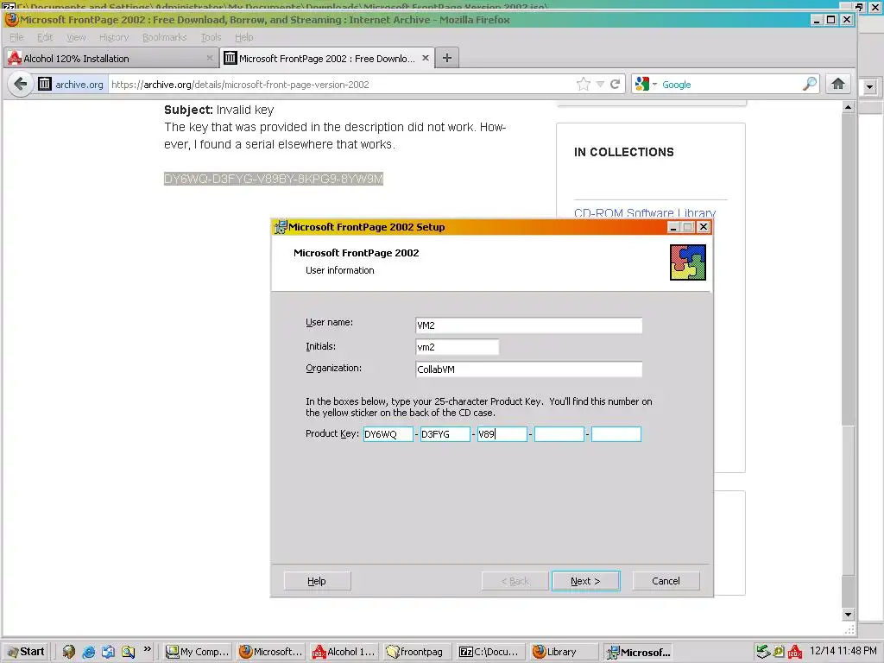Screen dimensions: 884x663
Task: Switch to frontpag folder taskbar button
Action: coord(417,652)
